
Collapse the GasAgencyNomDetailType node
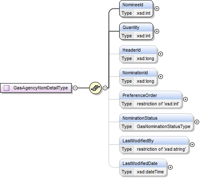click(75, 88)
